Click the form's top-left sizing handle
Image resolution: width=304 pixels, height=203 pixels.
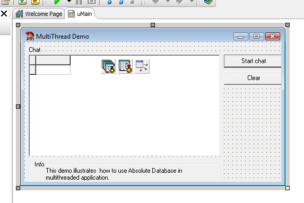[18, 25]
